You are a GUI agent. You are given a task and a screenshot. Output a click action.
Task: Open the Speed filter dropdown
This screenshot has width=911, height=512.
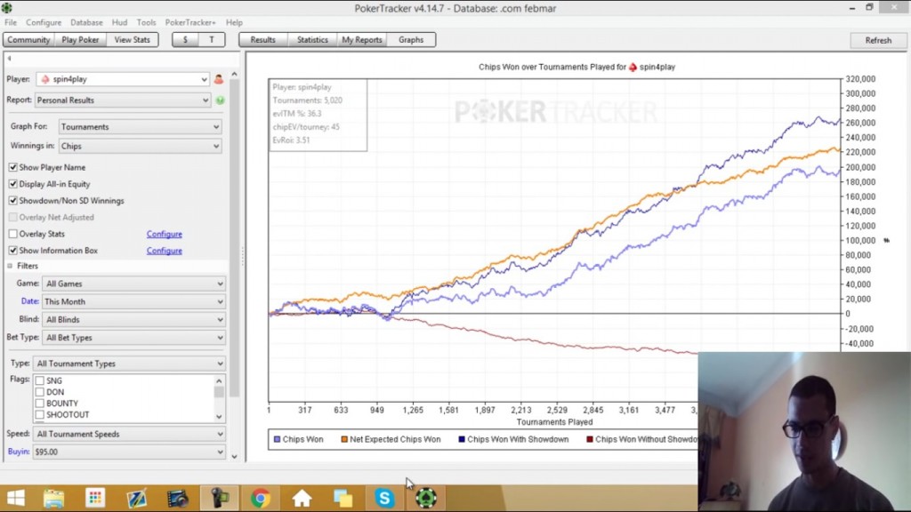click(x=129, y=434)
